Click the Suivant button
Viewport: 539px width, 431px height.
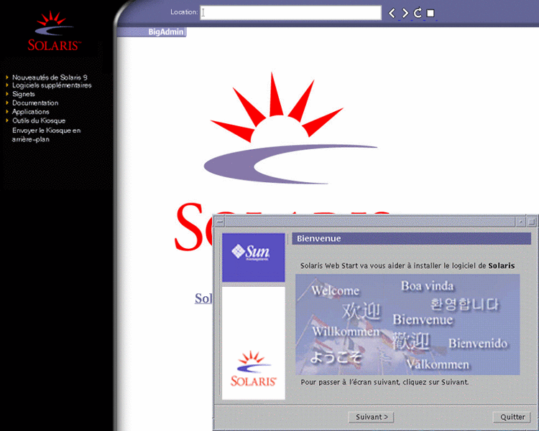point(372,417)
